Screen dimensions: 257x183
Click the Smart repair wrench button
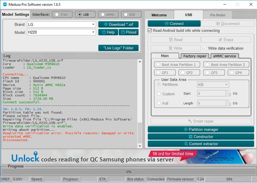coord(201,121)
